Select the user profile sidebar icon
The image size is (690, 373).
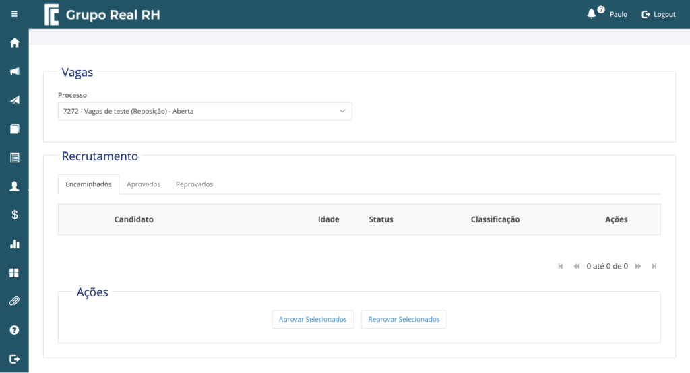click(15, 186)
